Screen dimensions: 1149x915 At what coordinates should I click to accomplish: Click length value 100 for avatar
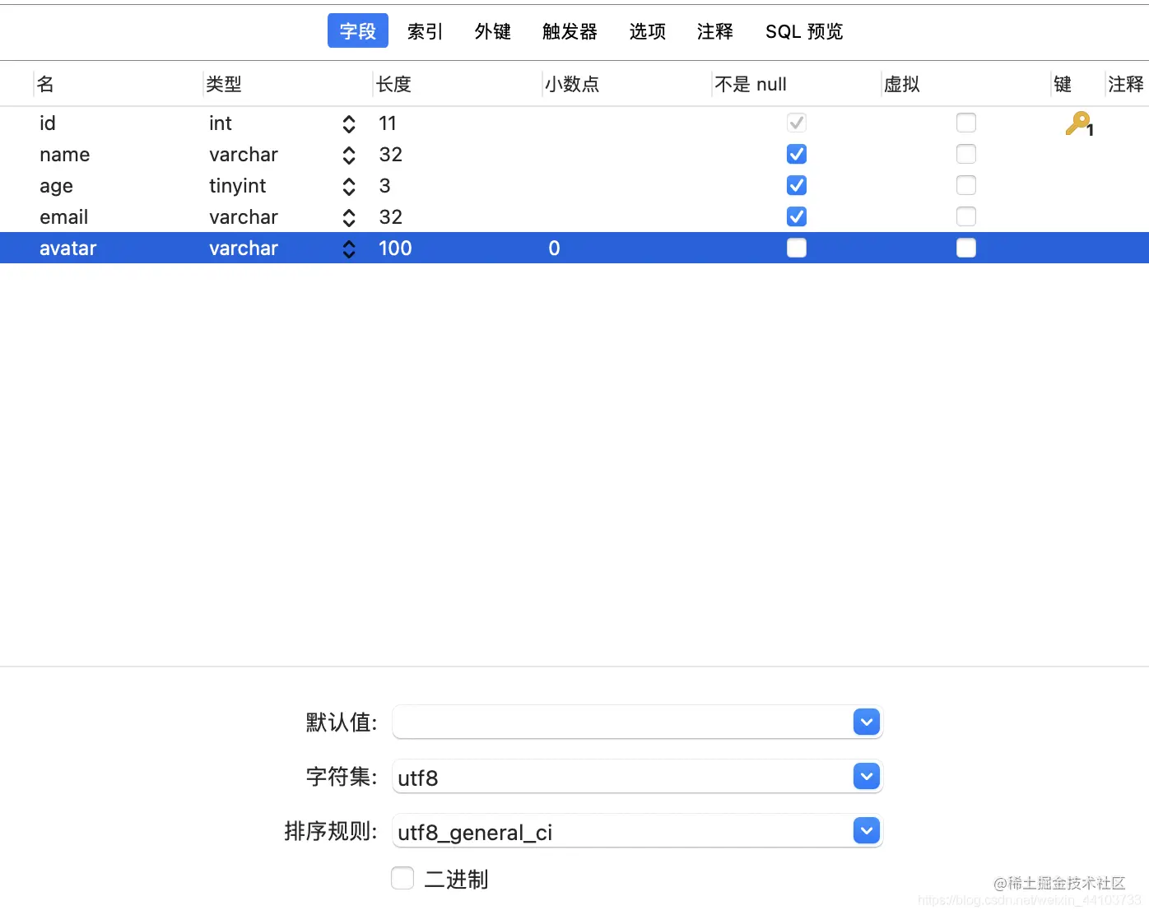pos(395,248)
